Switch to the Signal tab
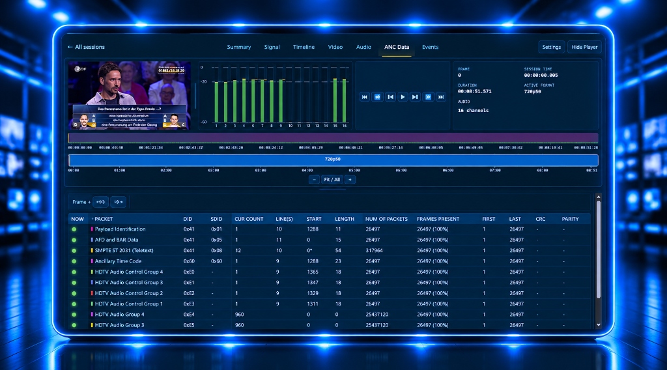 click(272, 47)
